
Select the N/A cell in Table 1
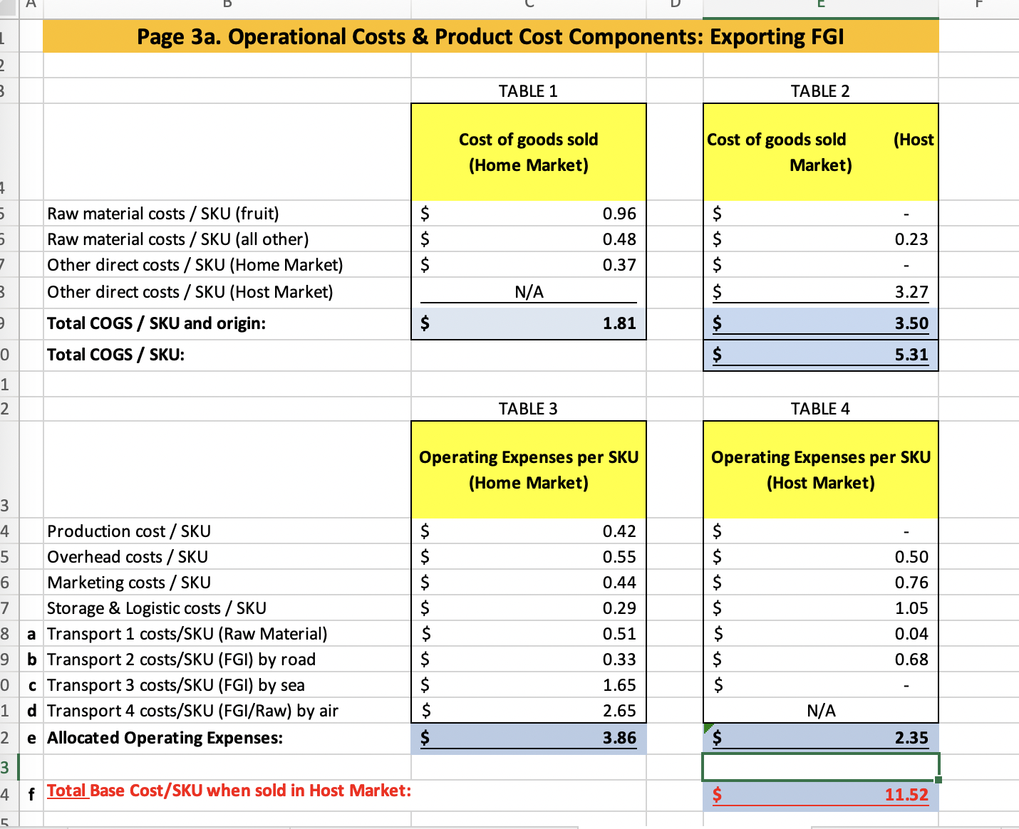pyautogui.click(x=528, y=292)
